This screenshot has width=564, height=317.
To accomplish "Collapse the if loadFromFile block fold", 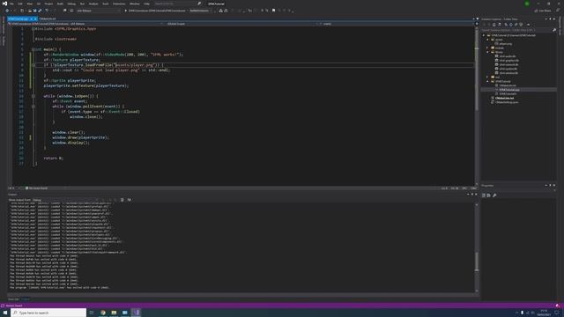I will [x=33, y=65].
